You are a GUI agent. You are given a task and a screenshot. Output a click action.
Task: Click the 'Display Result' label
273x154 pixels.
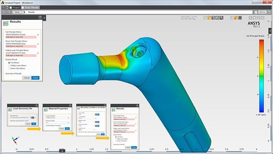tap(11, 59)
